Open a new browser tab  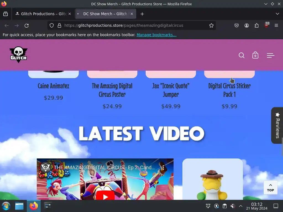coord(142,14)
